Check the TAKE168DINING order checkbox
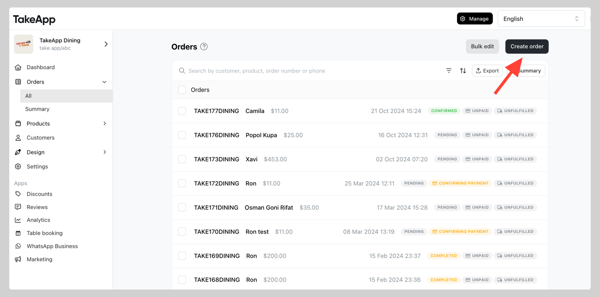Image resolution: width=600 pixels, height=297 pixels. (182, 280)
